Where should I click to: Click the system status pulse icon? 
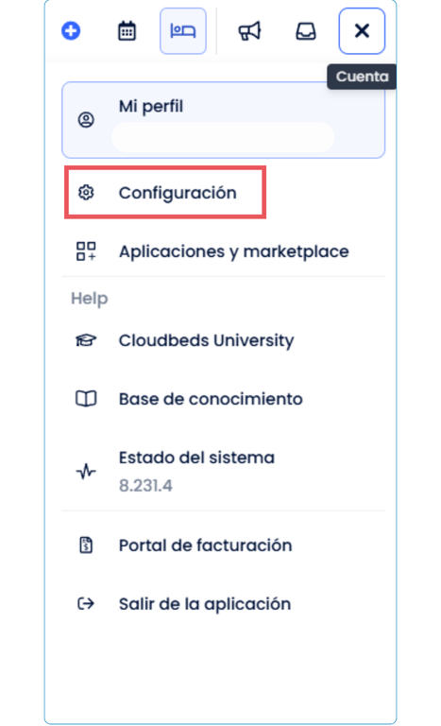(86, 472)
